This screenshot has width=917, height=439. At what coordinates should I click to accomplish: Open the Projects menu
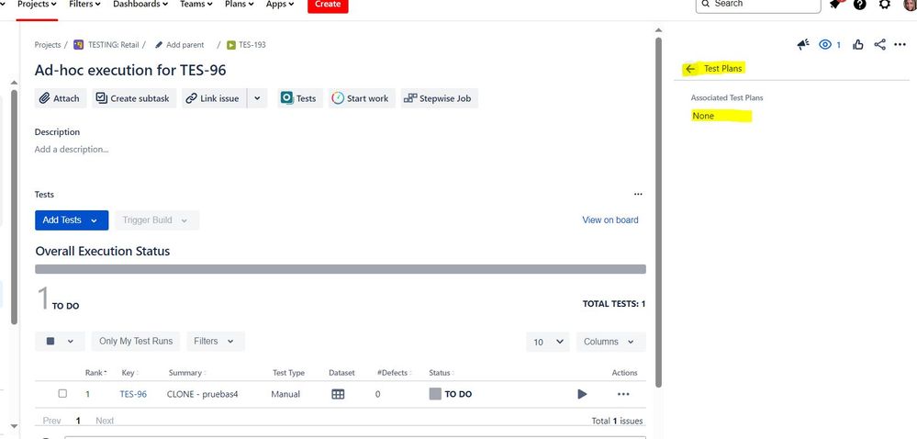(37, 5)
